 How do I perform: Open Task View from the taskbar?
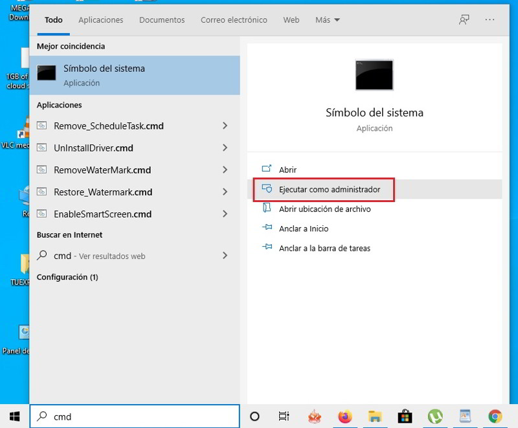pyautogui.click(x=284, y=416)
